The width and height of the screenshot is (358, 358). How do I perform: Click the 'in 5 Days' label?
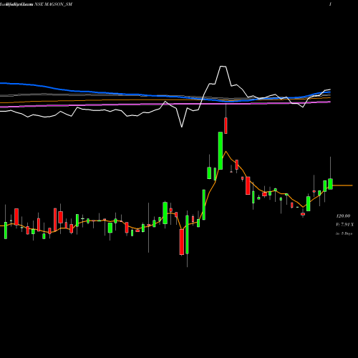344,233
